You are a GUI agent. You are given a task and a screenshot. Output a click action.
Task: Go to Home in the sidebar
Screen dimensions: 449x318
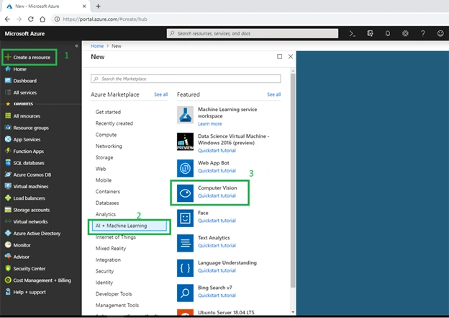click(x=19, y=69)
